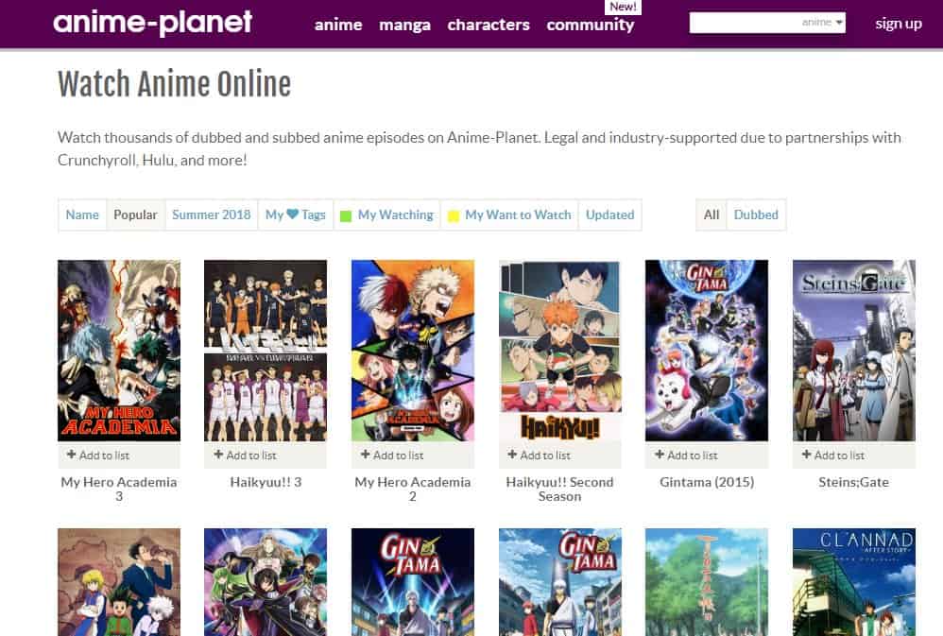Screen dimensions: 943x636
Task: Open the characters menu in header
Action: (489, 25)
